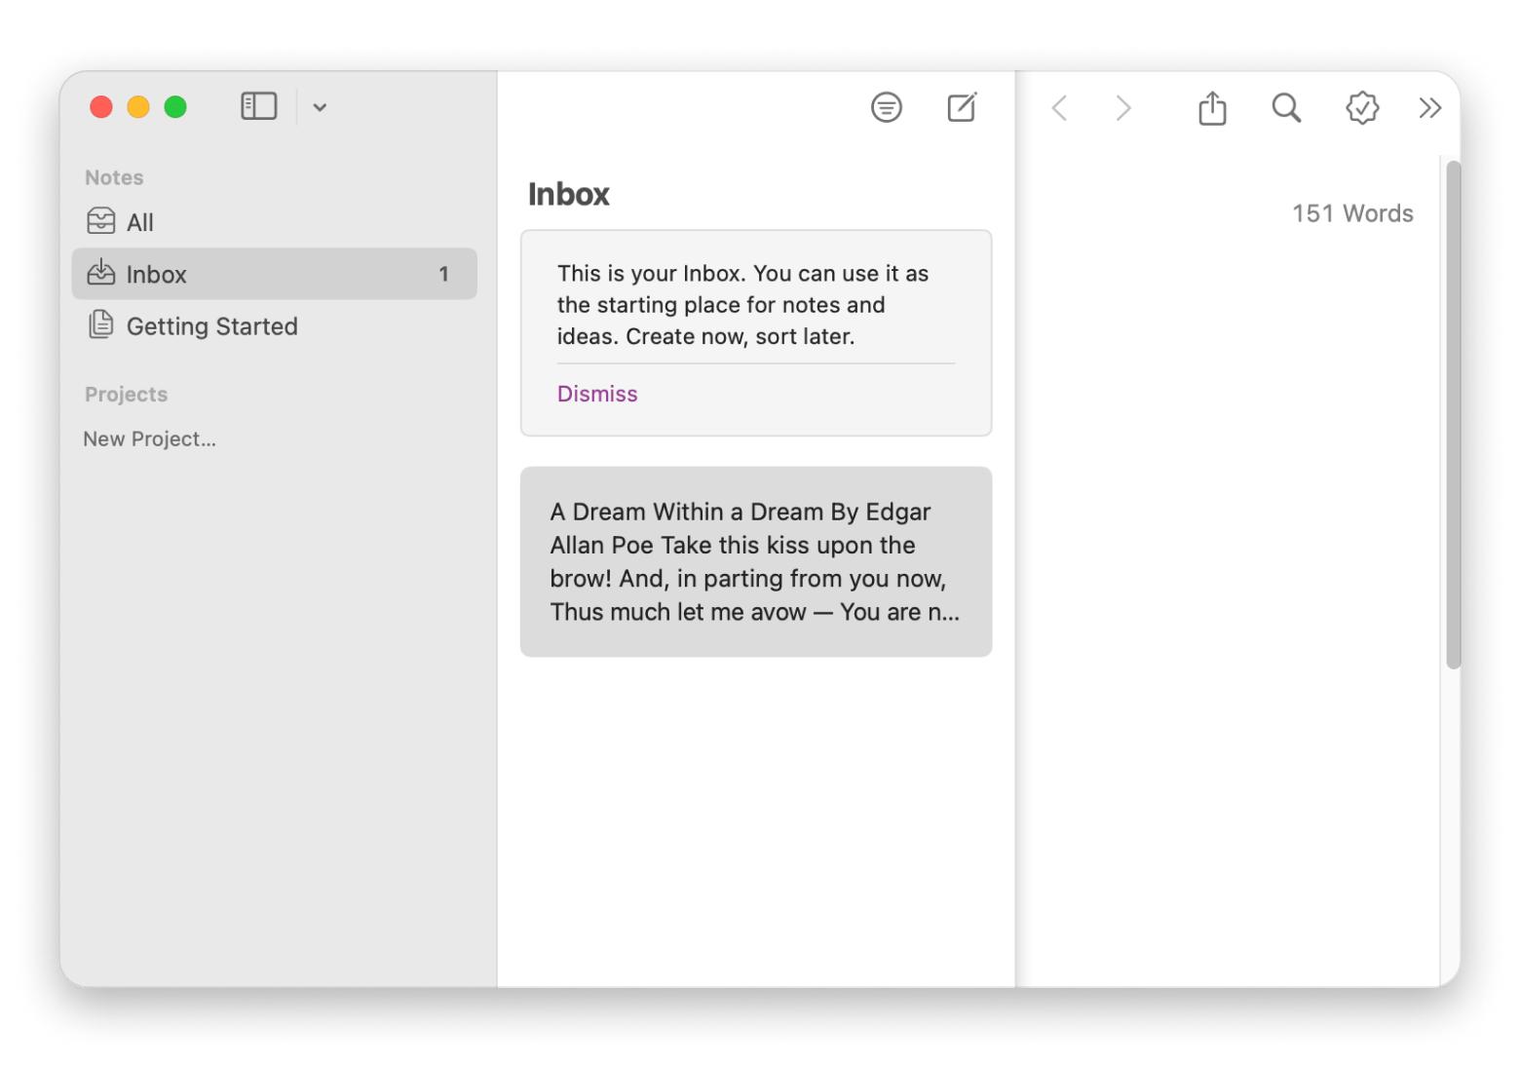Click the Inbox heading in note list
The image size is (1520, 1066).
tap(568, 194)
